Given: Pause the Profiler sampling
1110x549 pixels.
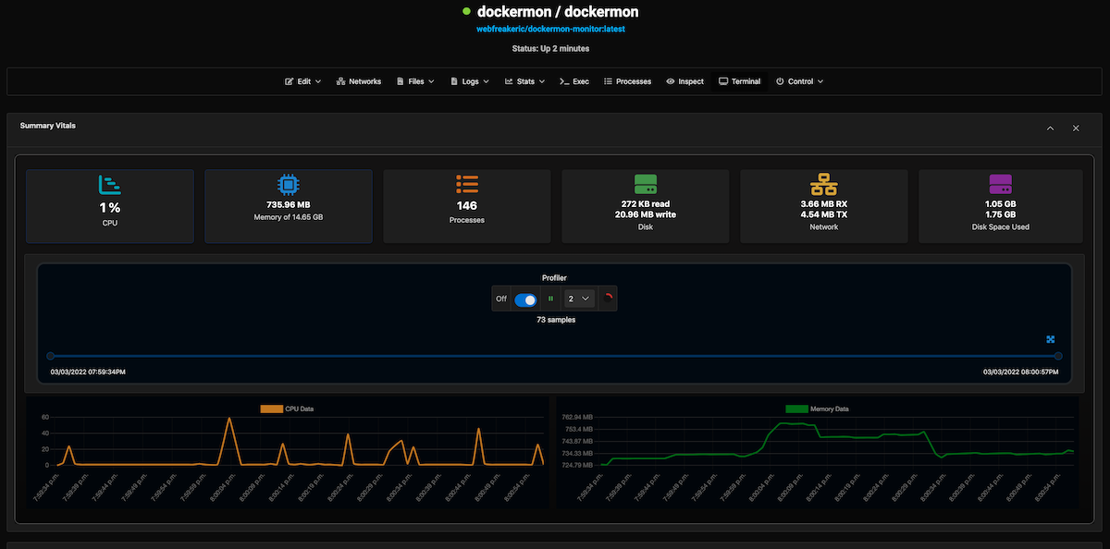Looking at the screenshot, I should click(550, 299).
